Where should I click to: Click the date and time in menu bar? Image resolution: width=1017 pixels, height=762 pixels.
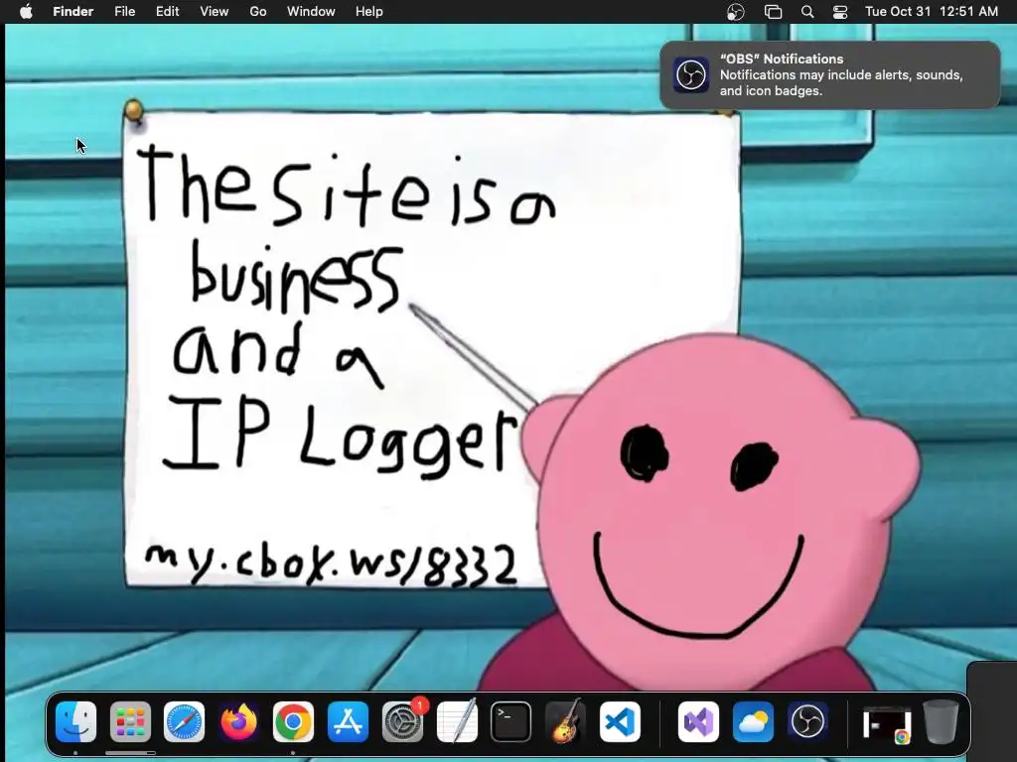(932, 12)
